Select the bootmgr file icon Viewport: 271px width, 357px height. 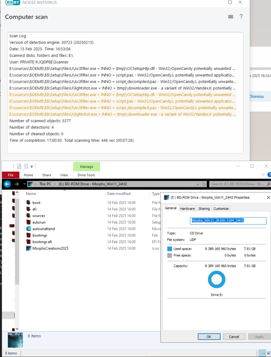(28, 235)
